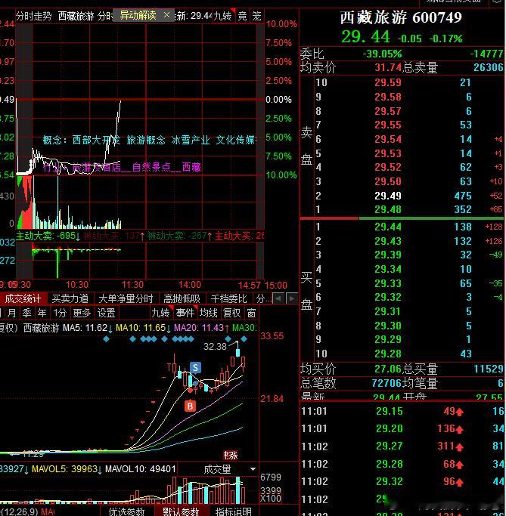Open the 复权 adjustment options

click(x=232, y=312)
